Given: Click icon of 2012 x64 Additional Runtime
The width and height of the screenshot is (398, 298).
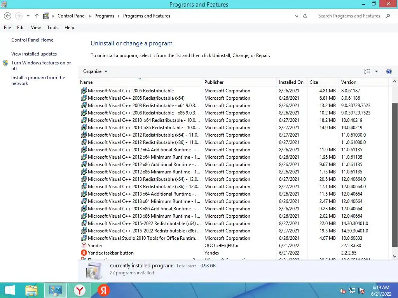Looking at the screenshot, I should coord(84,149).
